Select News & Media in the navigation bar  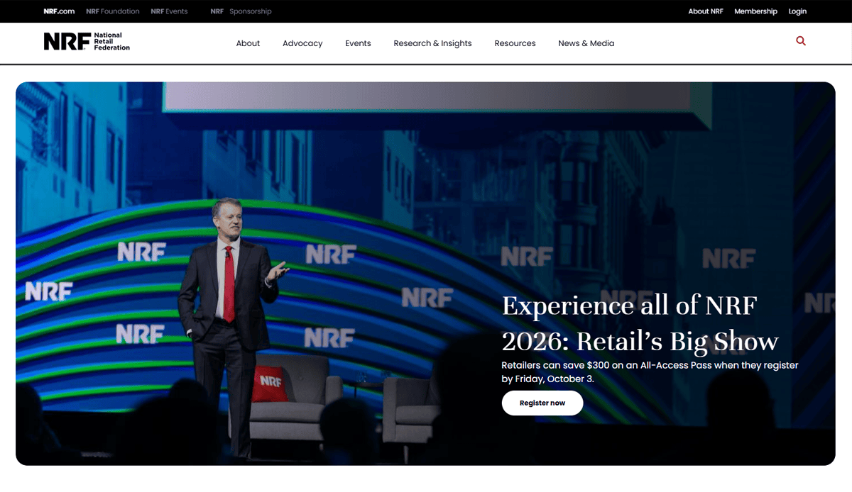586,43
